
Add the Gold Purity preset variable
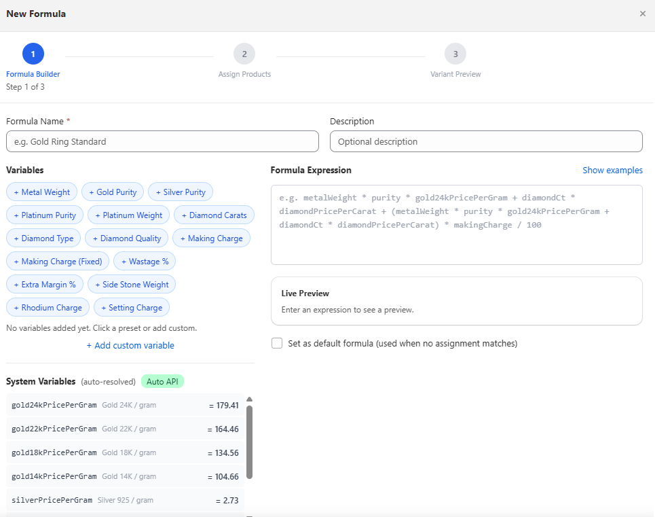pos(113,192)
